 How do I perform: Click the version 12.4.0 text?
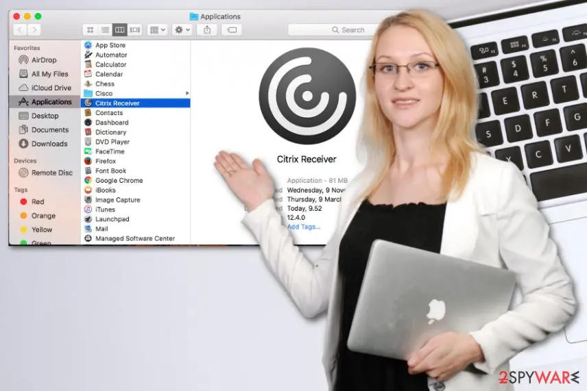click(x=296, y=218)
